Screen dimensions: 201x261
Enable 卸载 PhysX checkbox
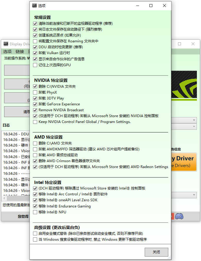[35, 92]
